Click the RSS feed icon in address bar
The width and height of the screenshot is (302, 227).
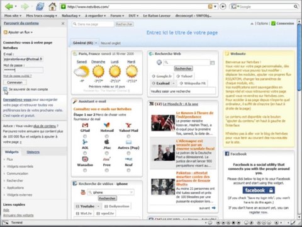[210, 7]
